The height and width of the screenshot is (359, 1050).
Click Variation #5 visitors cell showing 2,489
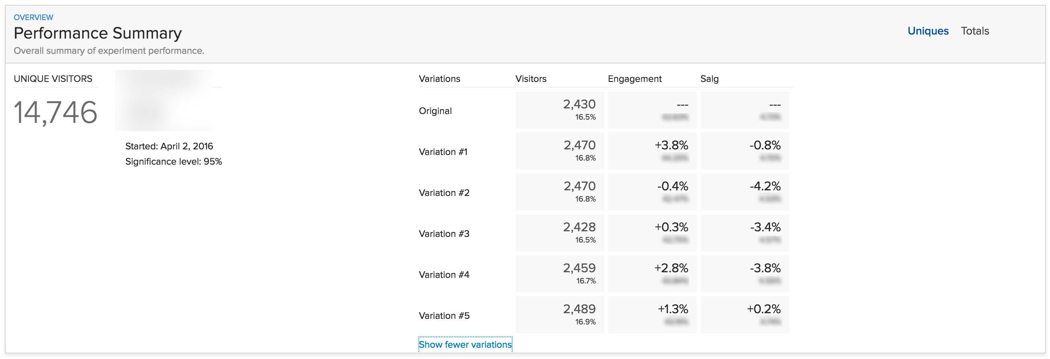point(560,315)
